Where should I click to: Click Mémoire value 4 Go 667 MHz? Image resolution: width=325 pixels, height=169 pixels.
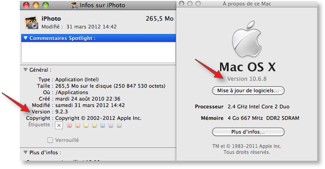pyautogui.click(x=263, y=118)
